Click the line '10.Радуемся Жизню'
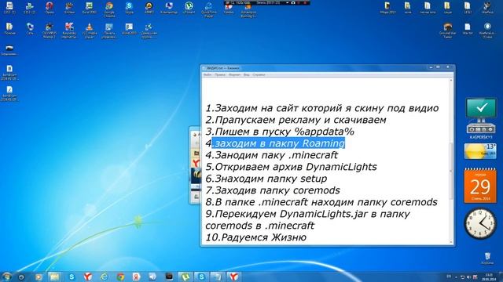Image resolution: width=503 pixels, height=282 pixels. (x=255, y=237)
